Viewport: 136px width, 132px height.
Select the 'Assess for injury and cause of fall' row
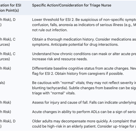pos(84,102)
